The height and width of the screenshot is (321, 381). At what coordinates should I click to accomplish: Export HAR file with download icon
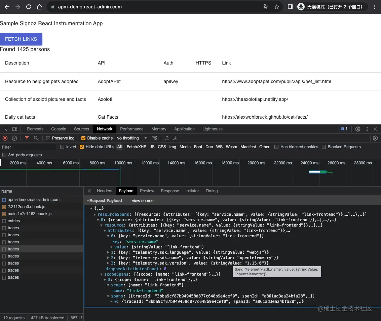175,138
